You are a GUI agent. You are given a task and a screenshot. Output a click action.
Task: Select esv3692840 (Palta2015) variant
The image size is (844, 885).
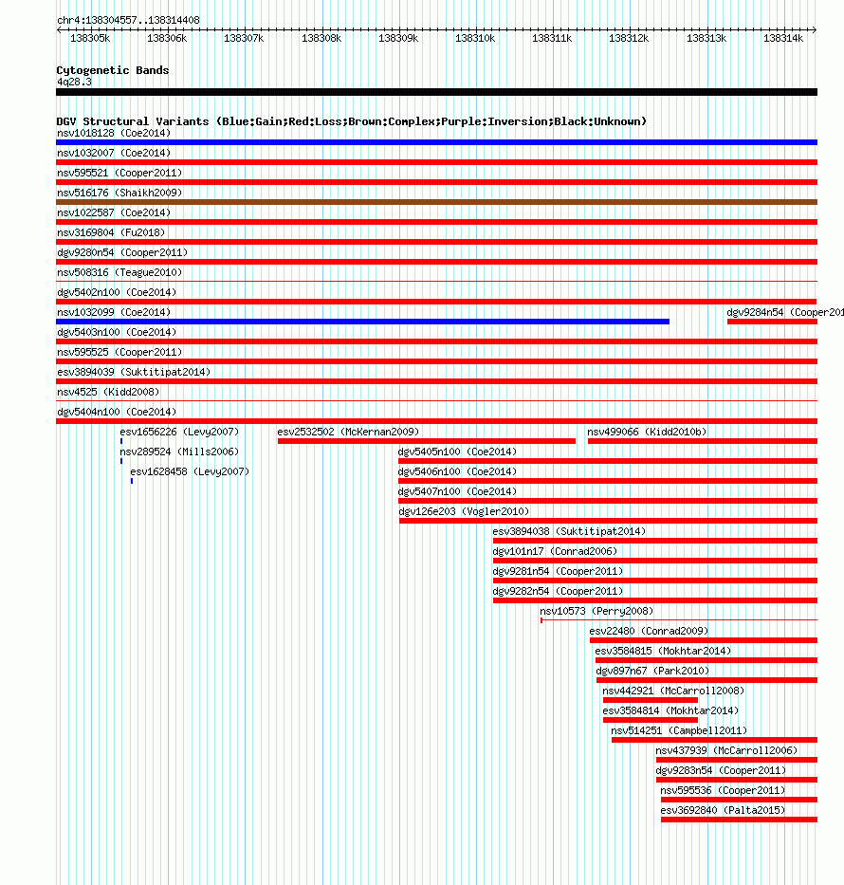723,810
